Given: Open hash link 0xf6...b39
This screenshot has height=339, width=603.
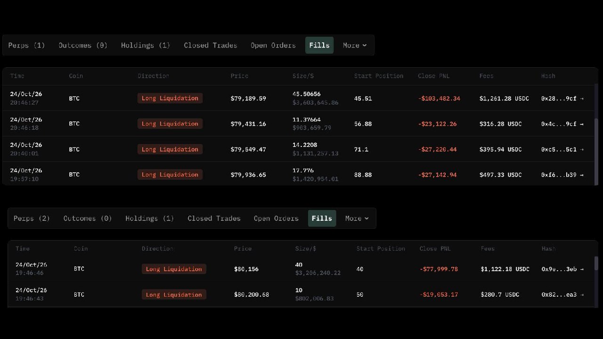Looking at the screenshot, I should (562, 175).
